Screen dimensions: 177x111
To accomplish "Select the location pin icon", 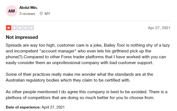I will coord(41,14).
